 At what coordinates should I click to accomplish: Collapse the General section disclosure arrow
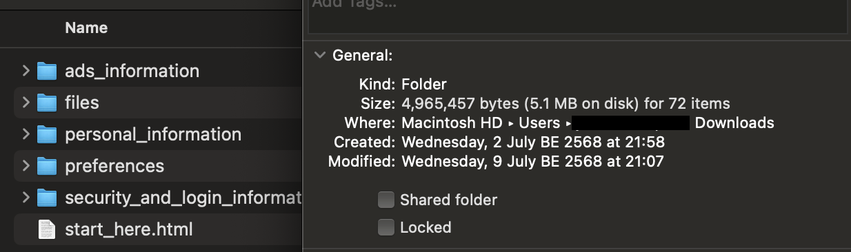point(319,55)
